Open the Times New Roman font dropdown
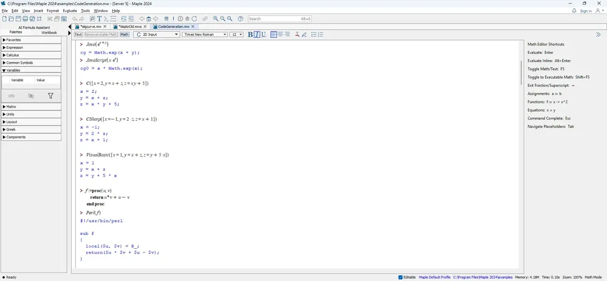607x281 pixels. (205, 35)
